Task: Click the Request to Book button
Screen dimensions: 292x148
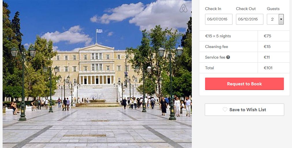Action: (x=244, y=84)
